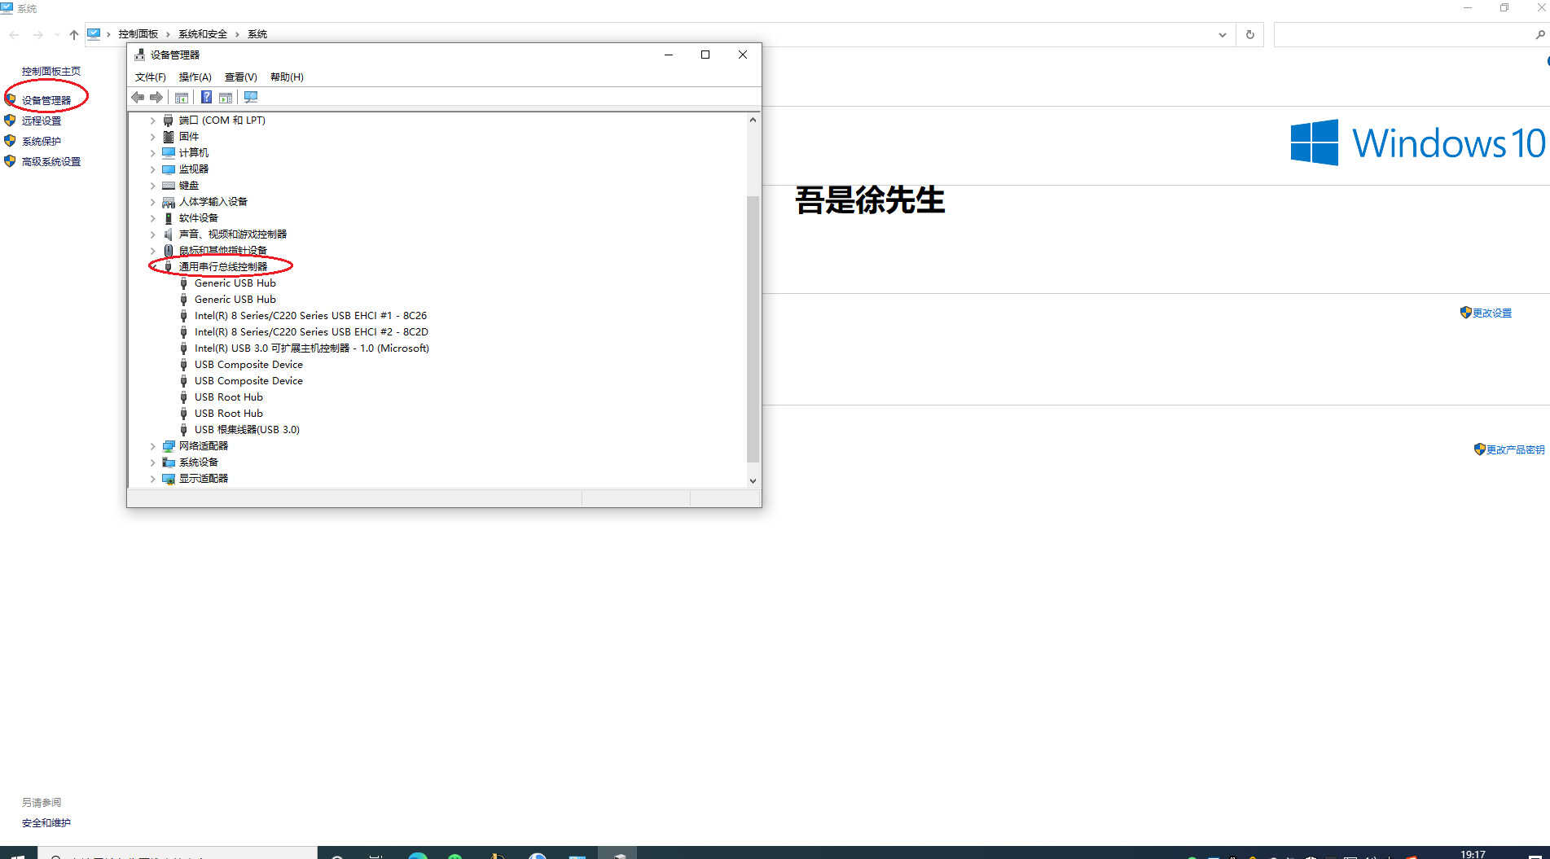Go back using Device Manager toolbar arrow

(x=138, y=98)
